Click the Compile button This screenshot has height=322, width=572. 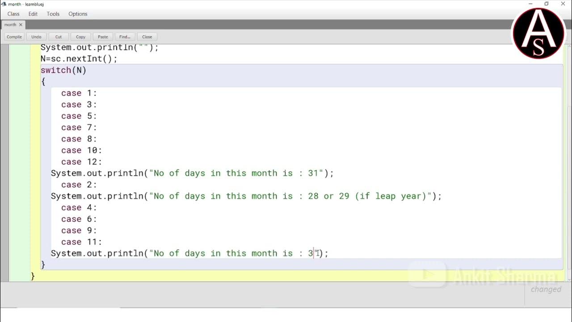pos(14,37)
